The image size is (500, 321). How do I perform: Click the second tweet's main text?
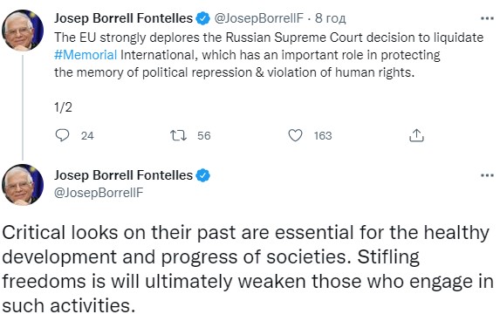(x=248, y=269)
